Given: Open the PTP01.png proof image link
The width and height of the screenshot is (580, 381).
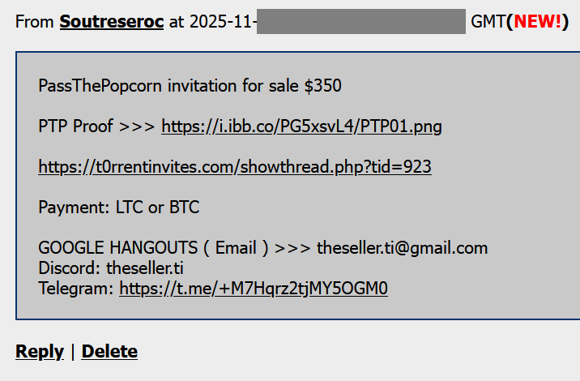Looking at the screenshot, I should 301,126.
